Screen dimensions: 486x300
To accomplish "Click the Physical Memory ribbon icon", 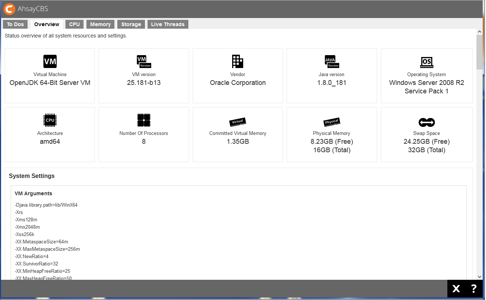I will pyautogui.click(x=331, y=122).
